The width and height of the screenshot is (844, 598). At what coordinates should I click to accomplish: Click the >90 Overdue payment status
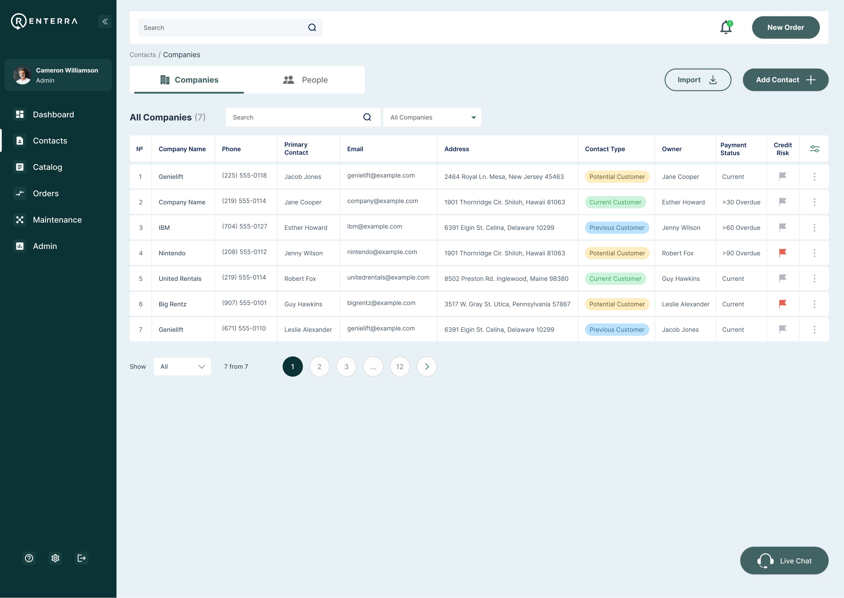click(741, 253)
